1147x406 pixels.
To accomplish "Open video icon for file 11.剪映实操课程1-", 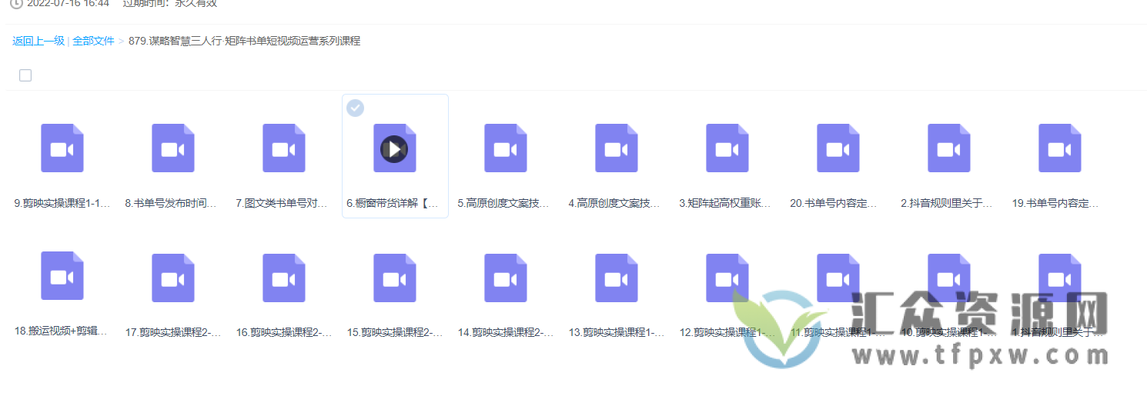I will [x=838, y=277].
